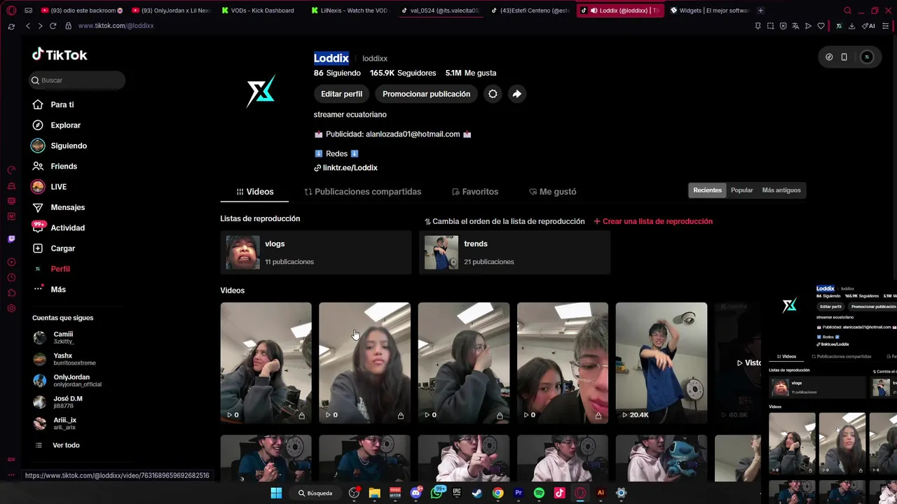Screen dimensions: 897x504
Task: Select the Recientes sort option
Action: point(707,190)
